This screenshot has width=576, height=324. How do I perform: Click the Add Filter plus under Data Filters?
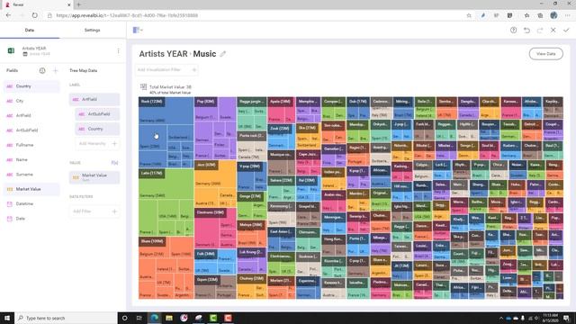(114, 211)
